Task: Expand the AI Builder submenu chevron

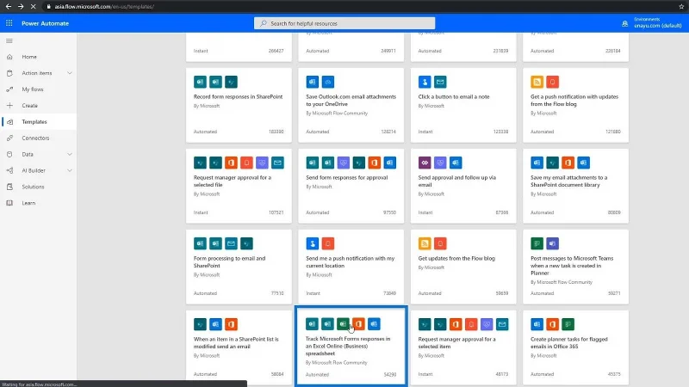Action: point(70,170)
